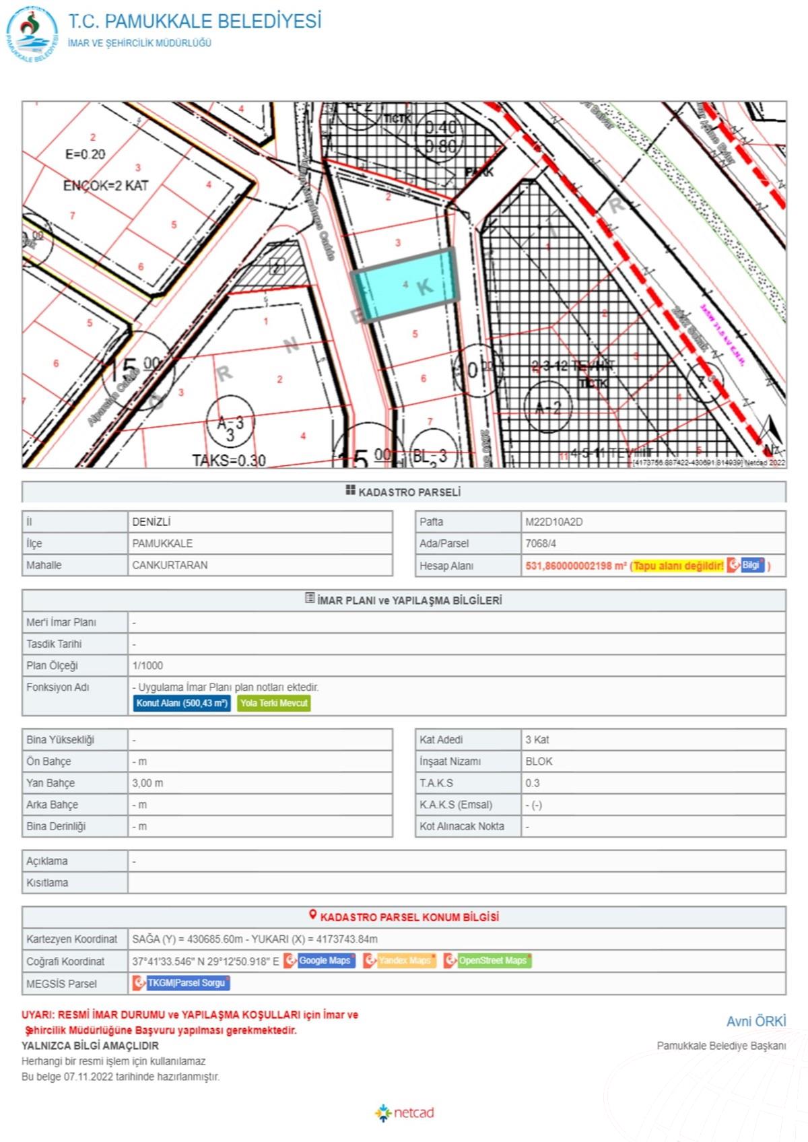Click the Coğrafi Koordinat row label
Screen dimensions: 808x1142
point(65,962)
